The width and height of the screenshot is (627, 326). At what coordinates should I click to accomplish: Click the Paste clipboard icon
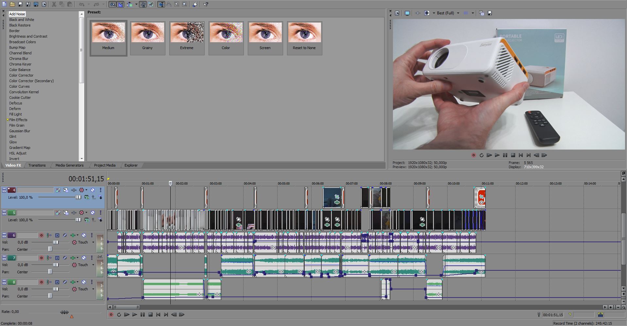point(70,4)
